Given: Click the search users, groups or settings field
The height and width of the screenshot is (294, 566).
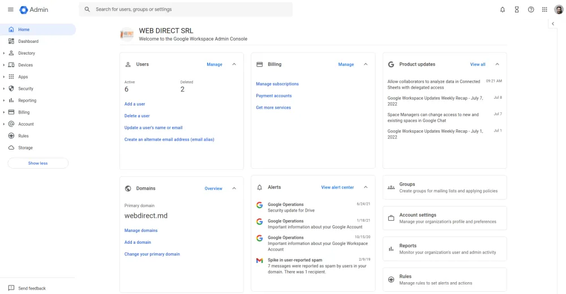Looking at the screenshot, I should click(x=187, y=10).
